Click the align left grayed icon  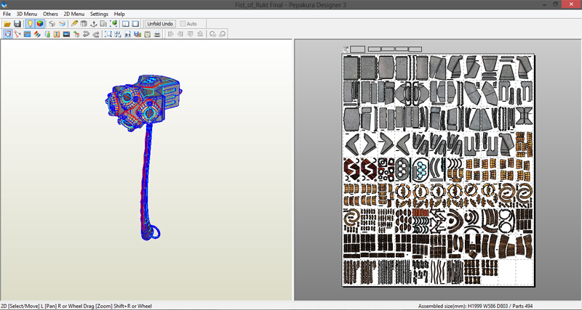coord(170,34)
